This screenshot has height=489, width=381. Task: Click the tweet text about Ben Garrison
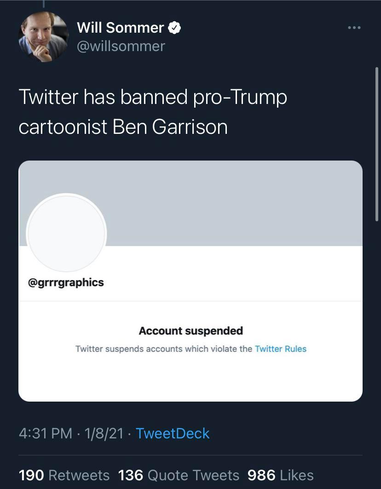pyautogui.click(x=152, y=112)
